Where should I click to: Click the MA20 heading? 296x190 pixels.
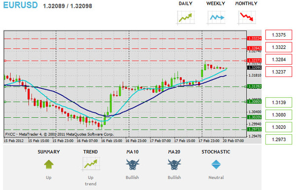pos(174,152)
